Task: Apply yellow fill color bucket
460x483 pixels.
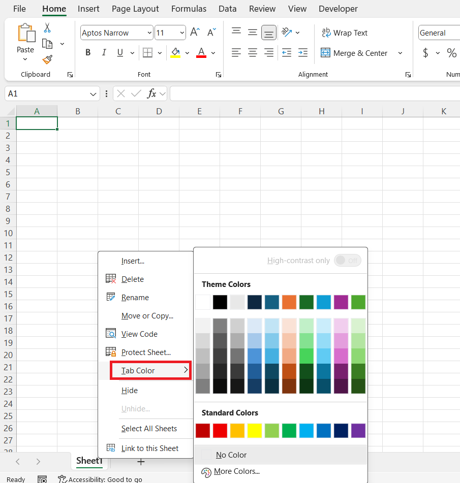Action: 175,53
